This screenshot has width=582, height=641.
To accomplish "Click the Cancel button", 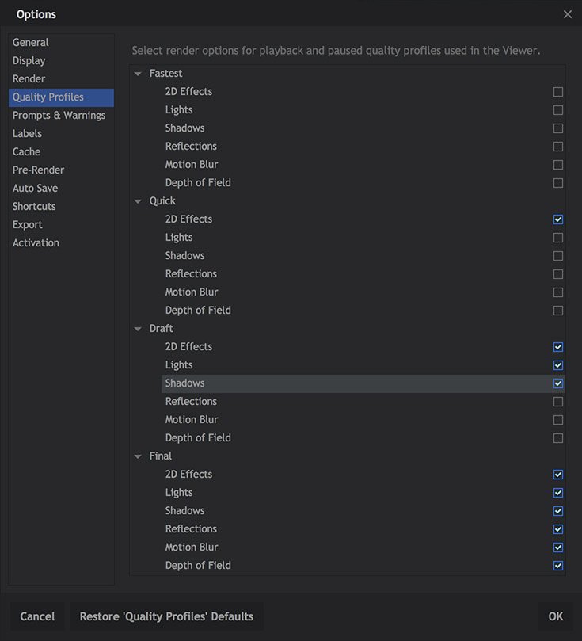I will click(37, 616).
